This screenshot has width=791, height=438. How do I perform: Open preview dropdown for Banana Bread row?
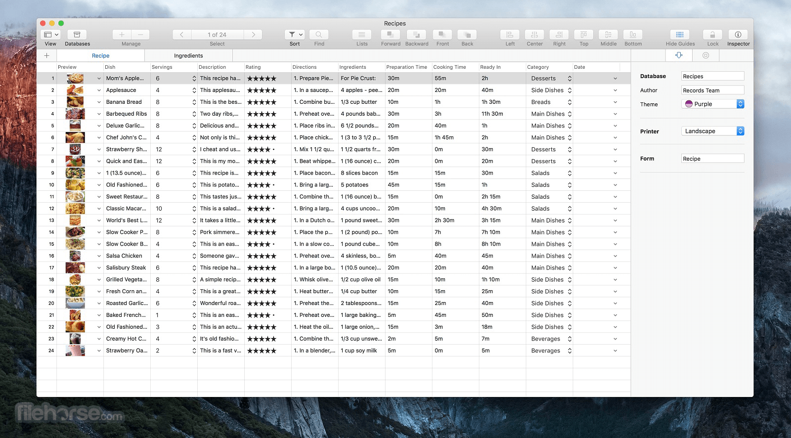99,102
